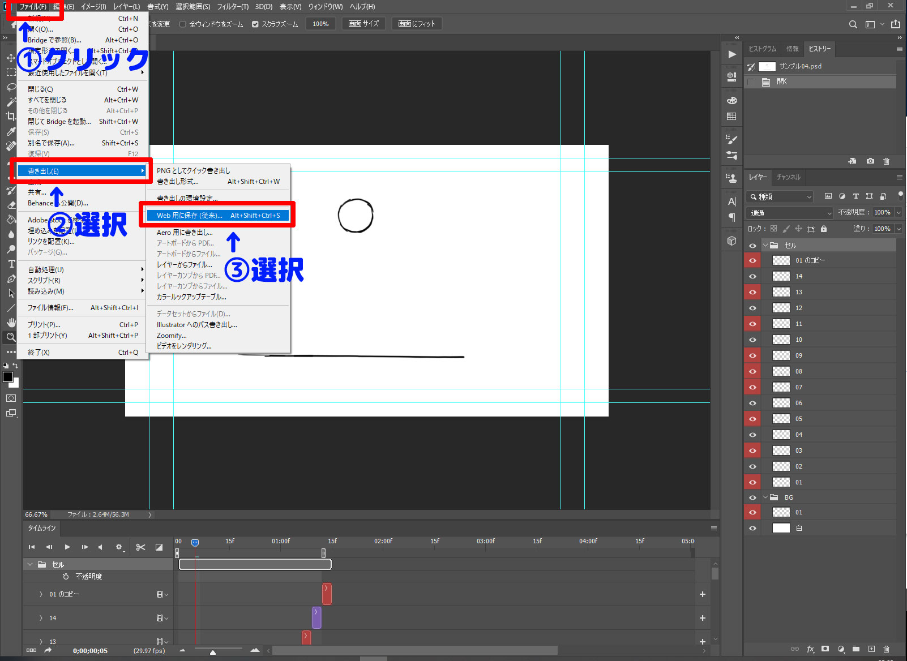The image size is (907, 661).
Task: Collapse the セル group in Layers panel
Action: tap(765, 246)
